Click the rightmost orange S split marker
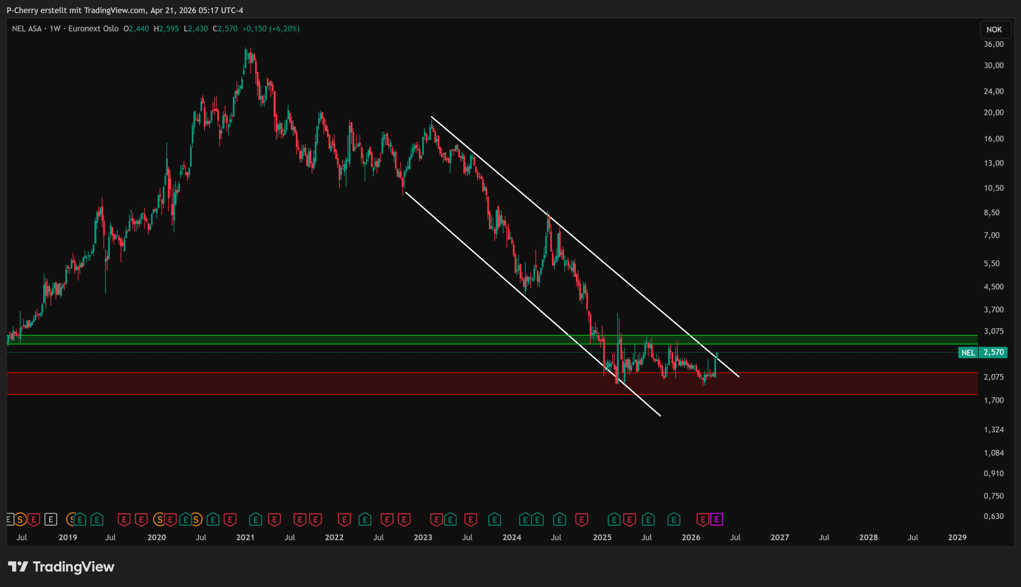The image size is (1021, 587). pyautogui.click(x=196, y=519)
